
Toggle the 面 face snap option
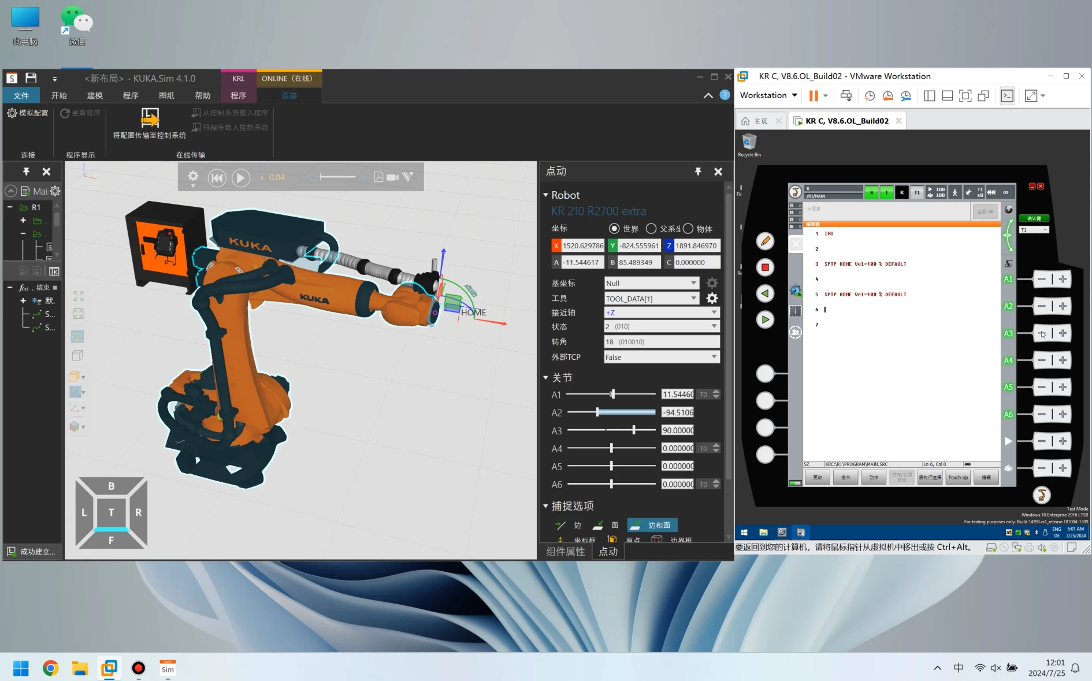point(606,525)
